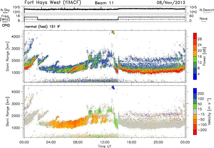Click the 'Nave' legend label
The width and height of the screenshot is (214, 148).
point(203,19)
